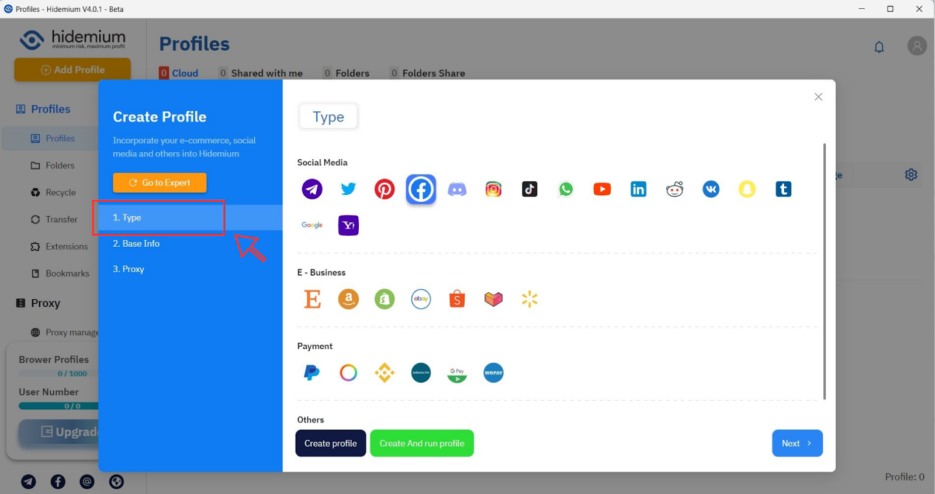Switch to Folders Share tab
Image resolution: width=935 pixels, height=494 pixels.
(x=428, y=73)
